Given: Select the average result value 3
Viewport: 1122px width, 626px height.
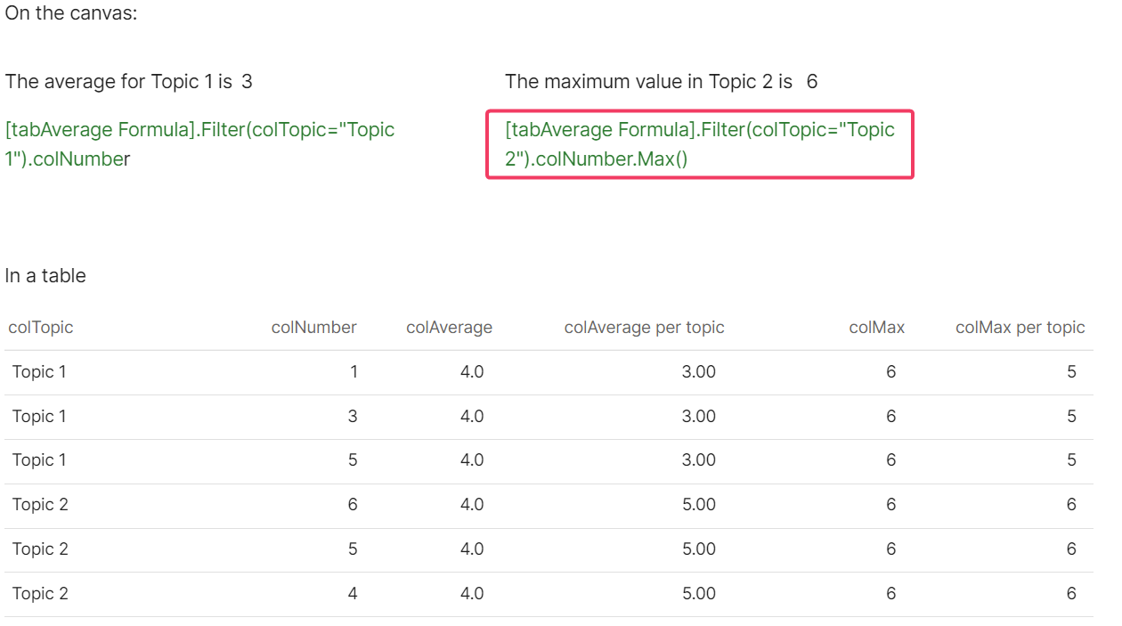Looking at the screenshot, I should (x=247, y=82).
